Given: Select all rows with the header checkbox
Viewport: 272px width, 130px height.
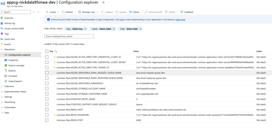Looking at the screenshot, I should point(47,51).
